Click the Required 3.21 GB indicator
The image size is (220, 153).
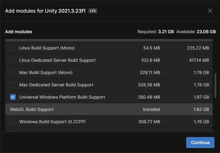(x=156, y=32)
